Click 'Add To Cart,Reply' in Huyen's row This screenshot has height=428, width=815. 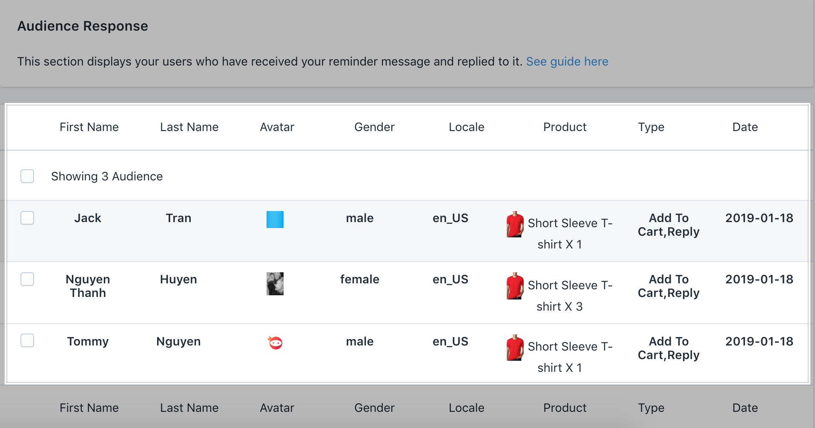pyautogui.click(x=669, y=286)
